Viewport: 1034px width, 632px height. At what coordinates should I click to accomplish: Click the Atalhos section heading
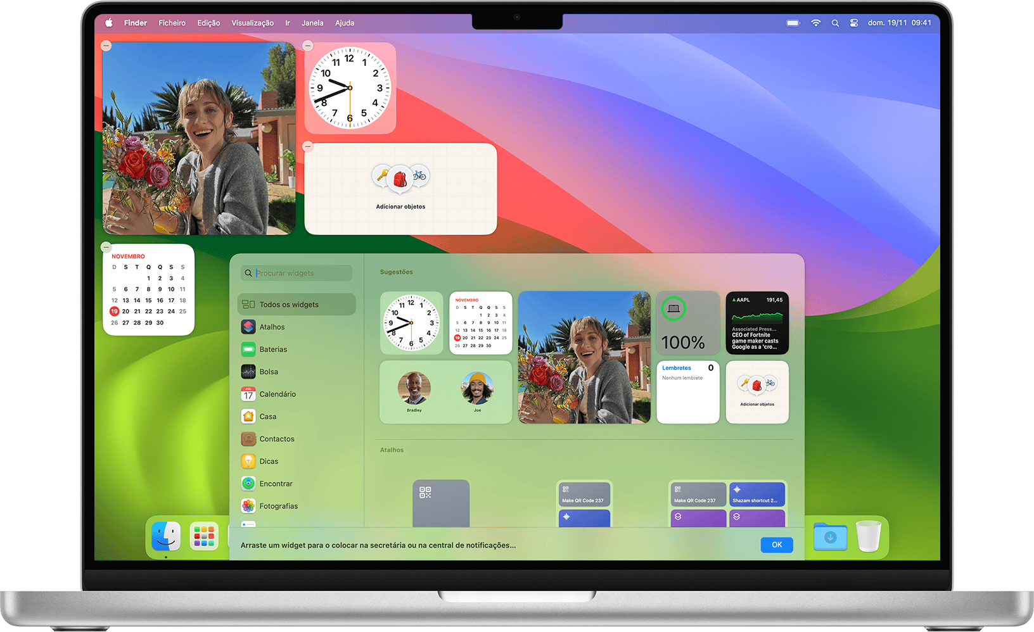[x=392, y=450]
